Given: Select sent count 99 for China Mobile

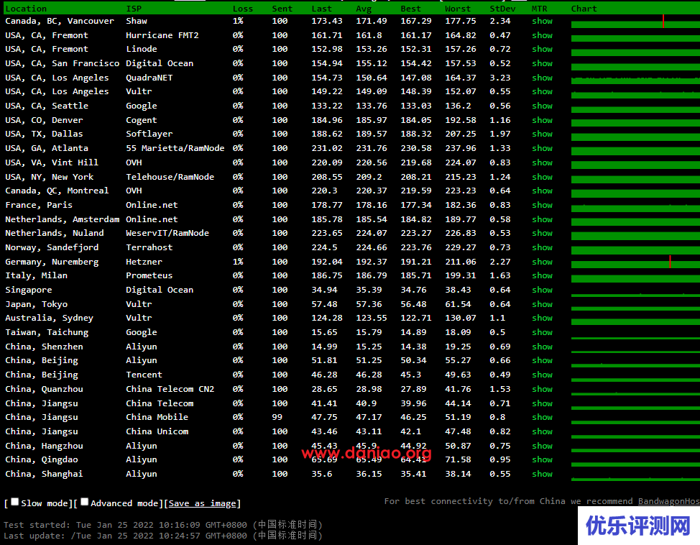Looking at the screenshot, I should pyautogui.click(x=277, y=417).
